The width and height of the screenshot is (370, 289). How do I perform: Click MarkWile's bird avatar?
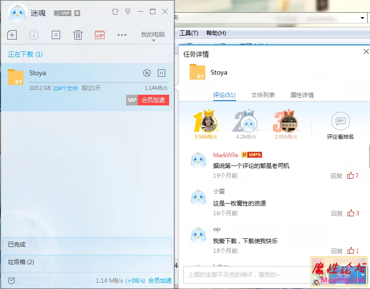coord(198,160)
